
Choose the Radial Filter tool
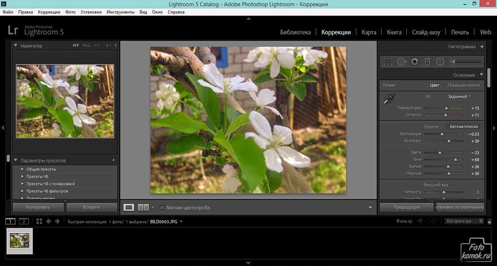pos(440,62)
